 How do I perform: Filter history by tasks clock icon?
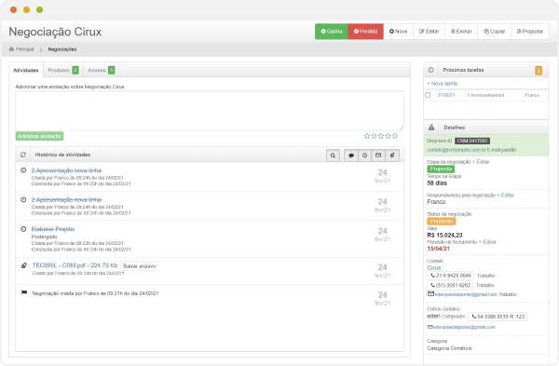364,156
